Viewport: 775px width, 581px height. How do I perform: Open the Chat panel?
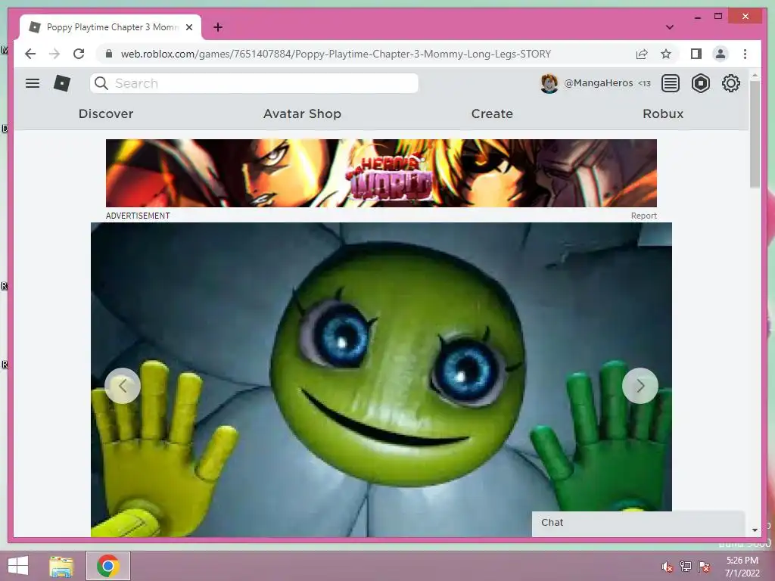[x=638, y=523]
